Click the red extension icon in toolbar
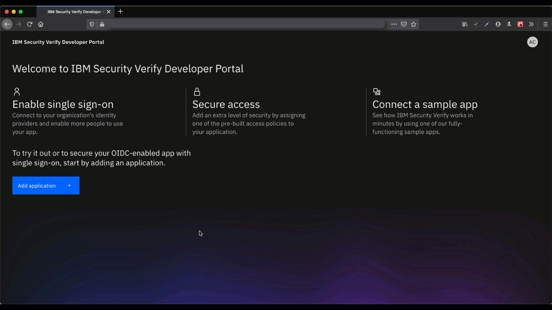Screen dimensions: 552x310 pos(521,24)
